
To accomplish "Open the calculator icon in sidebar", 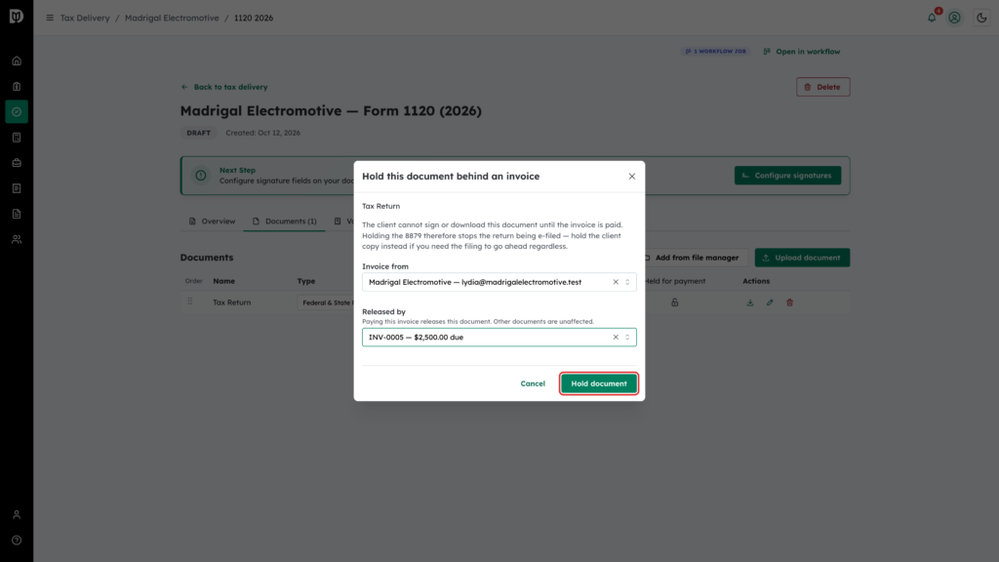I will coord(17,138).
